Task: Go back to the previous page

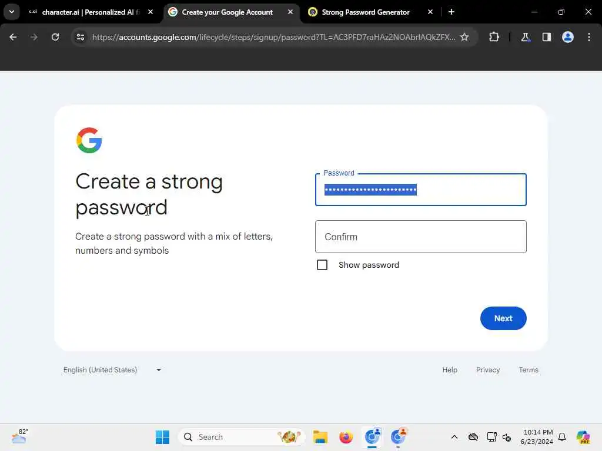Action: 13,37
